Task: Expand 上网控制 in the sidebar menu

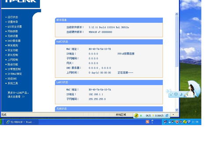Action: point(13,60)
